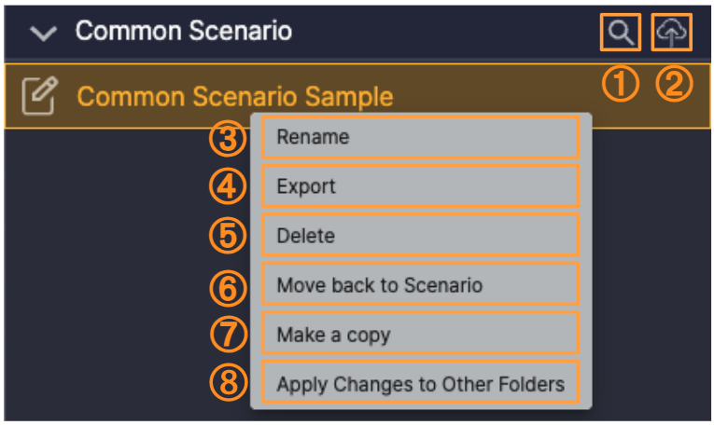The height and width of the screenshot is (425, 714).
Task: Select the Common Scenario Sample item
Action: click(x=234, y=97)
